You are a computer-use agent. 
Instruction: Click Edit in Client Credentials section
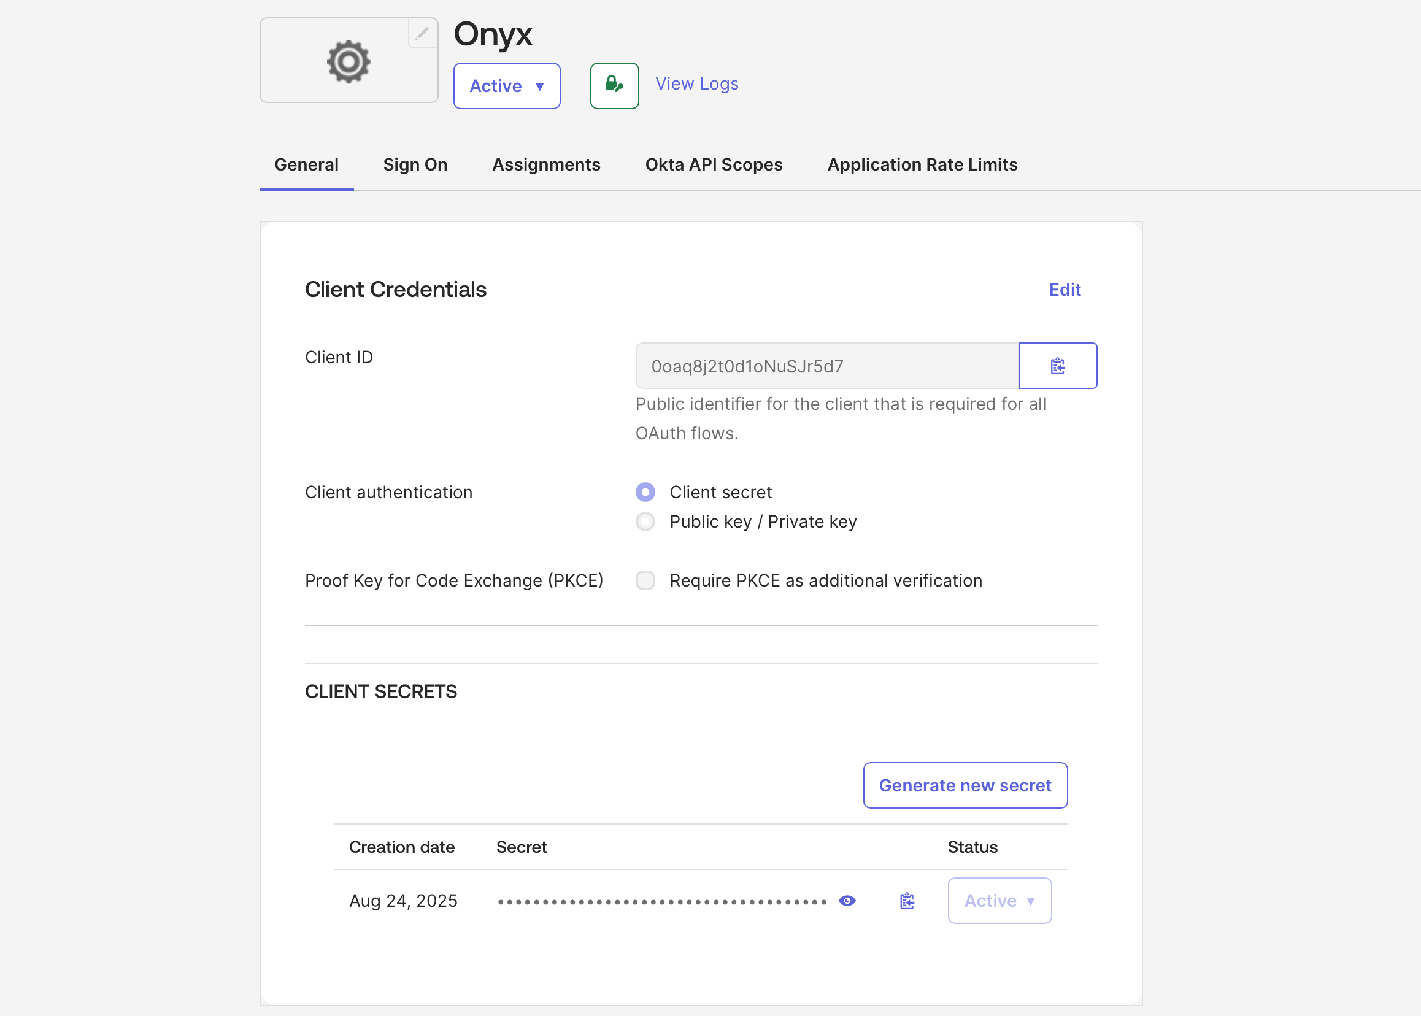(1065, 289)
